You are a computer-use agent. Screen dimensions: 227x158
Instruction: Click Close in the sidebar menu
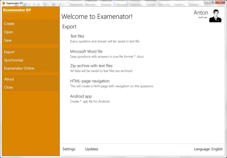pyautogui.click(x=30, y=87)
